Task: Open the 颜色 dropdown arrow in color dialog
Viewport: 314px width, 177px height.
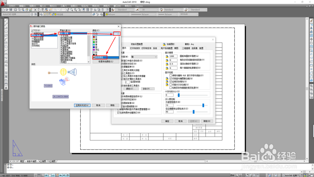Action: (117, 34)
